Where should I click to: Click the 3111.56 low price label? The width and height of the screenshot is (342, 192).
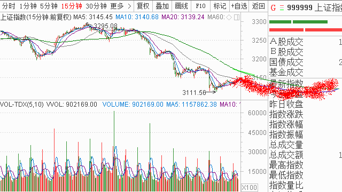click(194, 93)
